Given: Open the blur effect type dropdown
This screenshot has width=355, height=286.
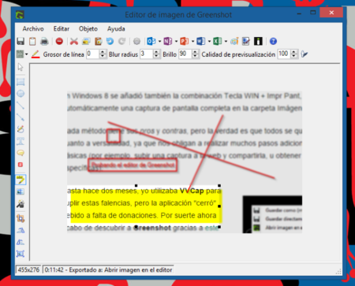Looking at the screenshot, I should tap(22, 54).
